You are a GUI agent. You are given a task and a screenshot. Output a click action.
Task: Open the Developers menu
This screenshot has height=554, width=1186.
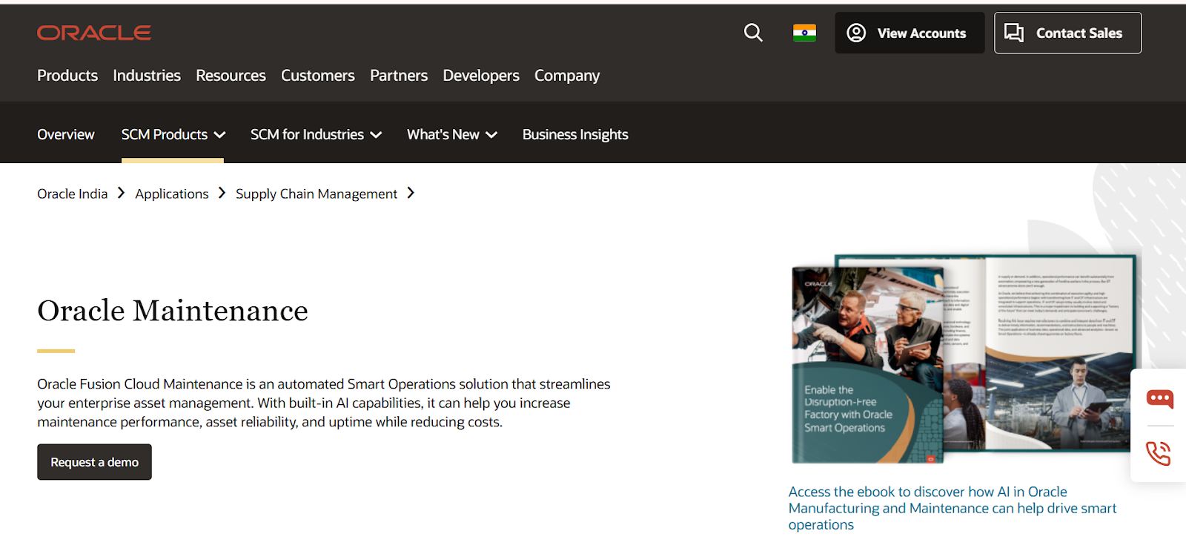tap(481, 76)
